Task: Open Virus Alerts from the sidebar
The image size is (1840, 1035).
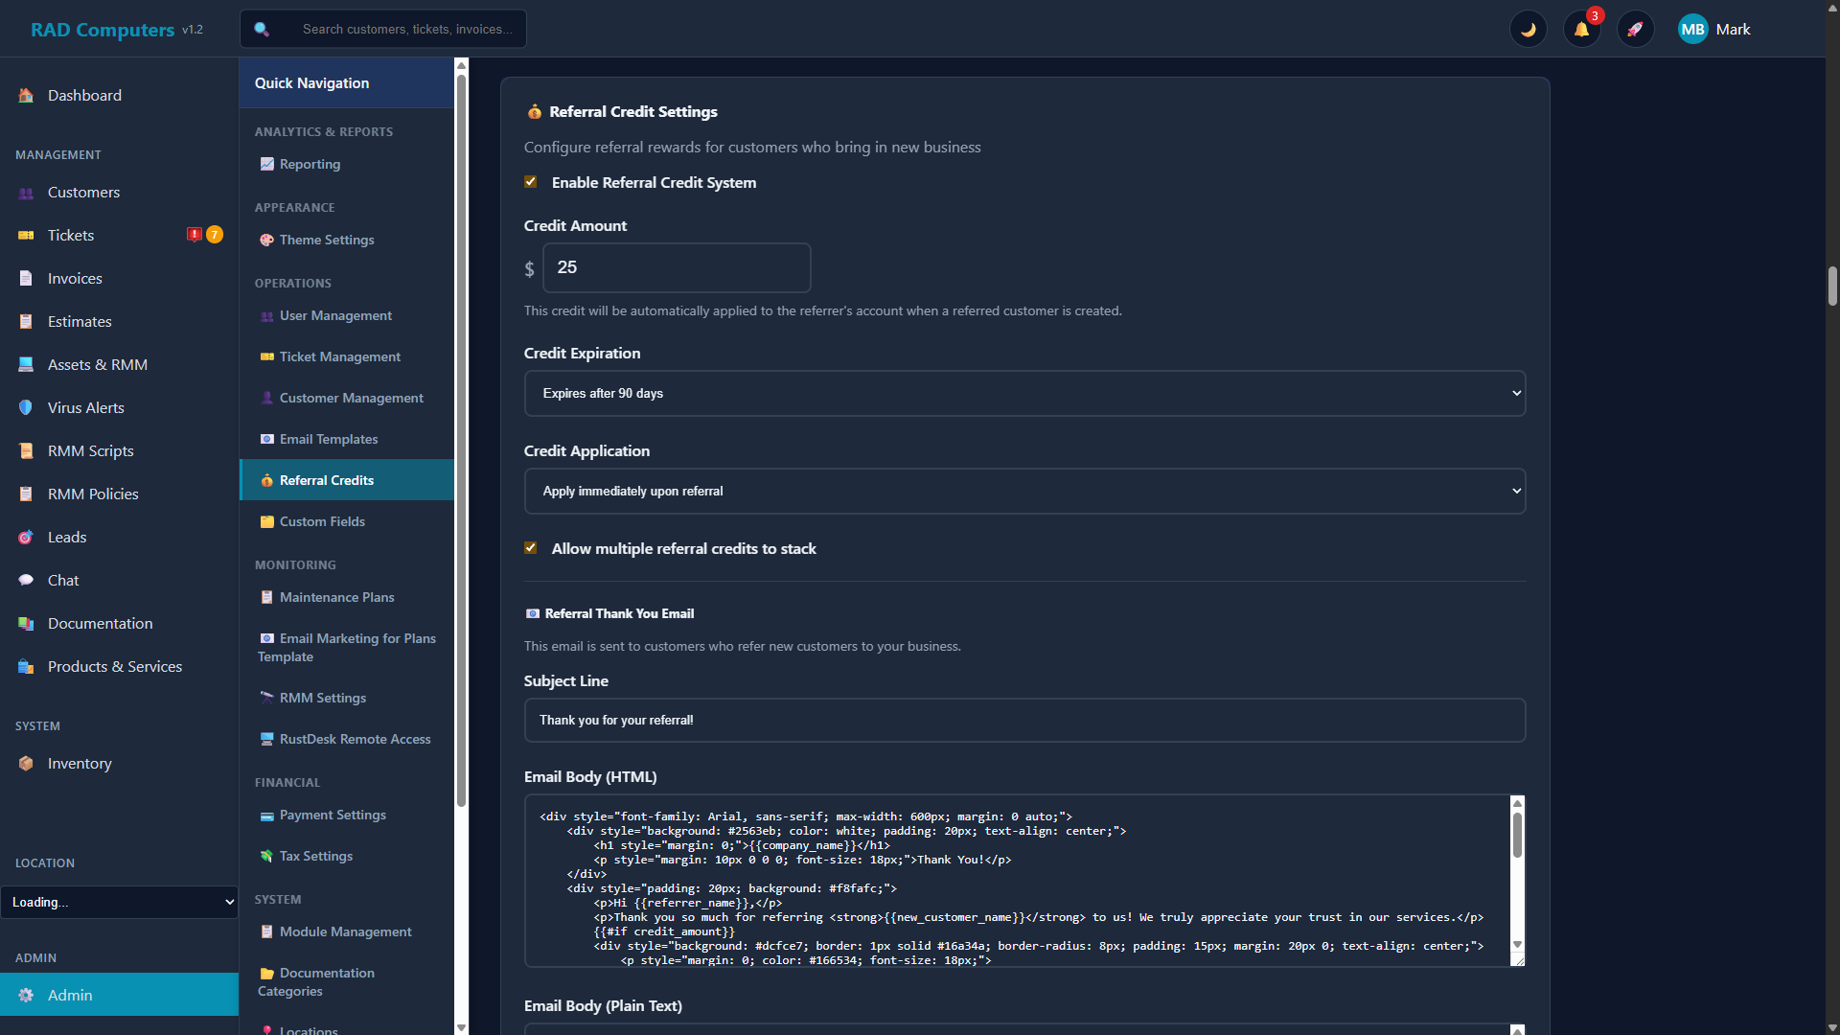Action: tap(85, 407)
